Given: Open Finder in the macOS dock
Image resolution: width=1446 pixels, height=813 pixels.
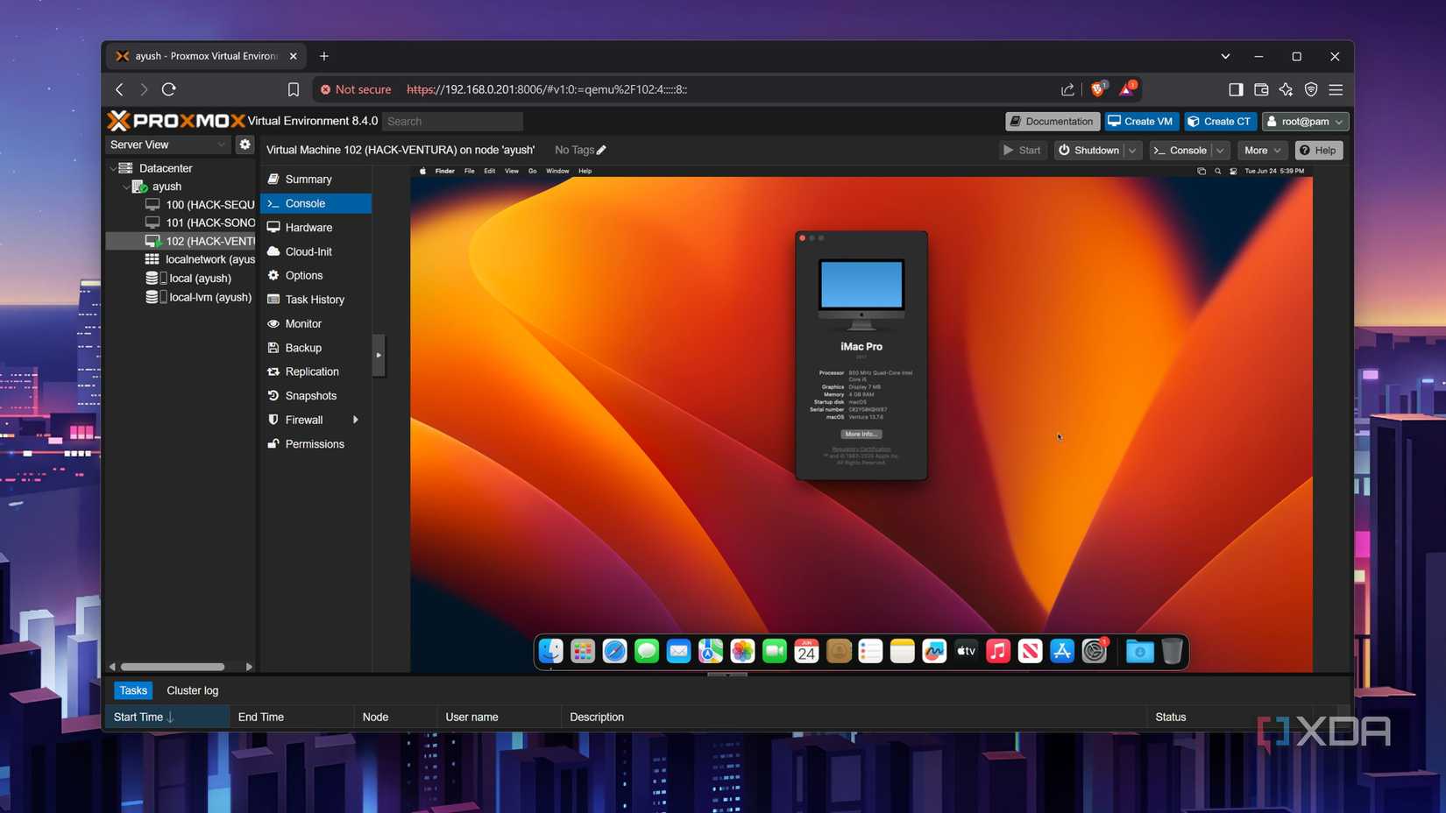Looking at the screenshot, I should point(550,651).
